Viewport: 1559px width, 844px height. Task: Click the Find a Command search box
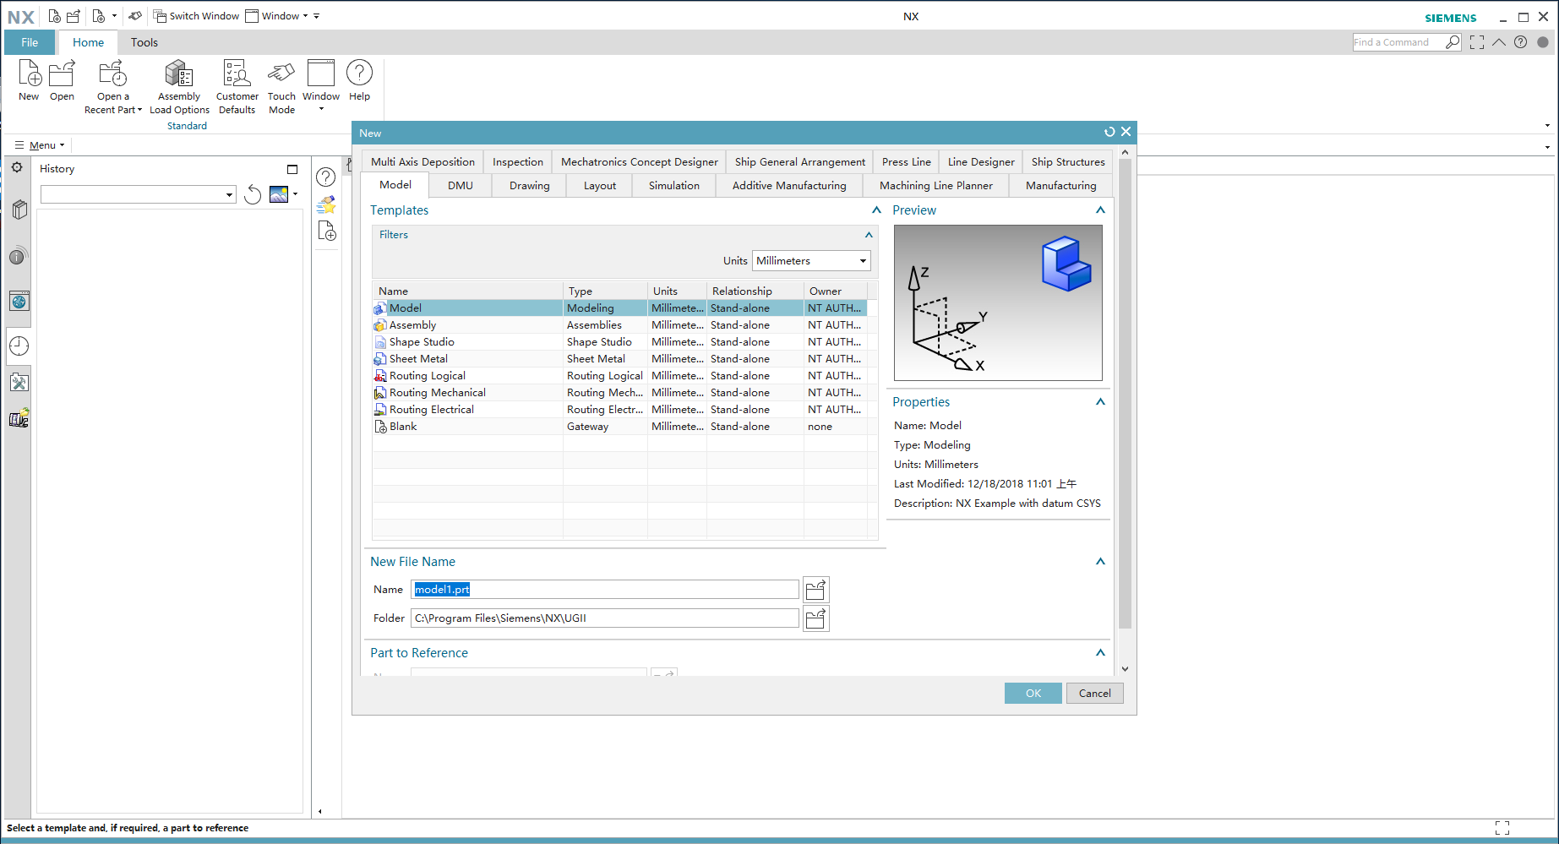1398,42
